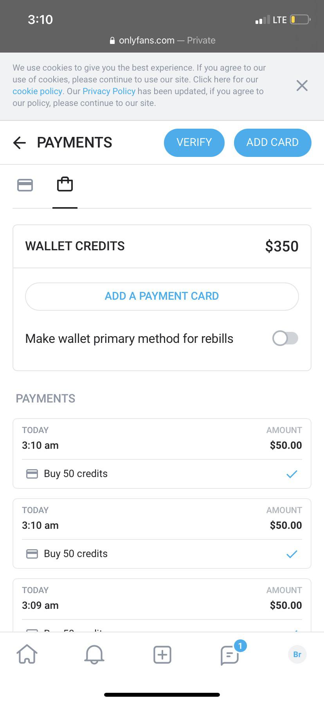Viewport: 324px width, 703px height.
Task: Tap the first Buy 50 credits payment
Action: click(x=76, y=474)
